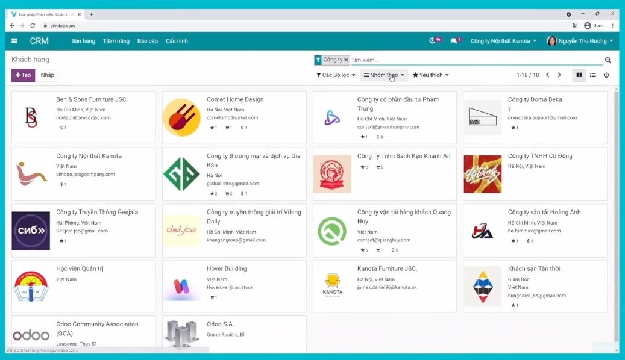Click sales count on Ben & Sons card
The height and width of the screenshot is (360, 625).
(63, 128)
